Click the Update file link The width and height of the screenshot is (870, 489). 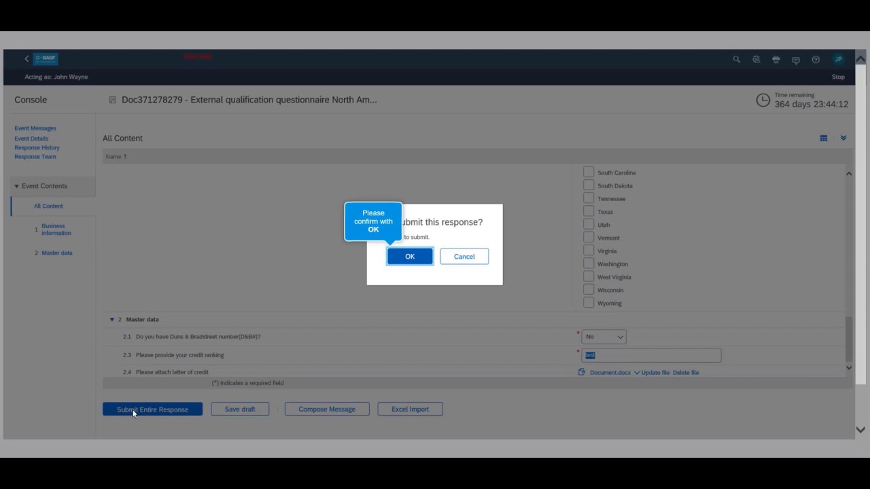coord(655,372)
